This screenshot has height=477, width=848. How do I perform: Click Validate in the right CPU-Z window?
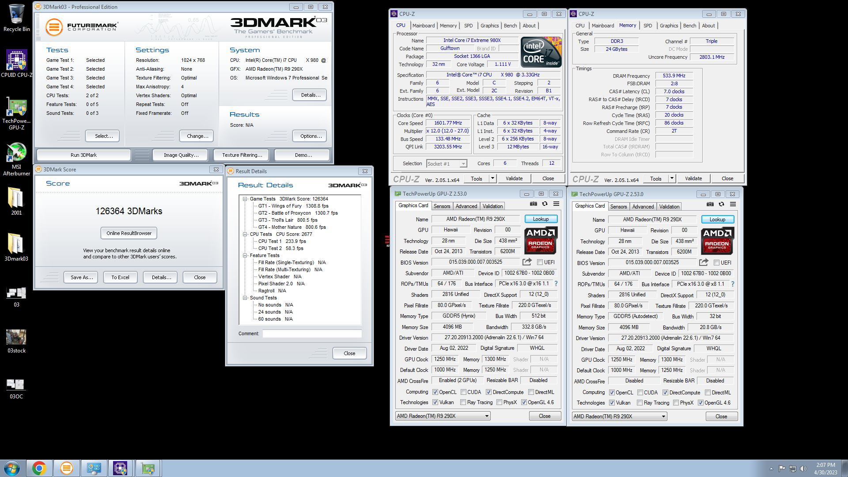click(693, 178)
